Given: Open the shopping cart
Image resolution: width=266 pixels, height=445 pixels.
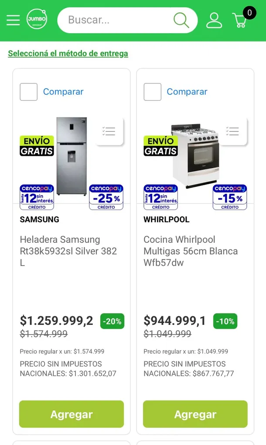Looking at the screenshot, I should pos(240,20).
